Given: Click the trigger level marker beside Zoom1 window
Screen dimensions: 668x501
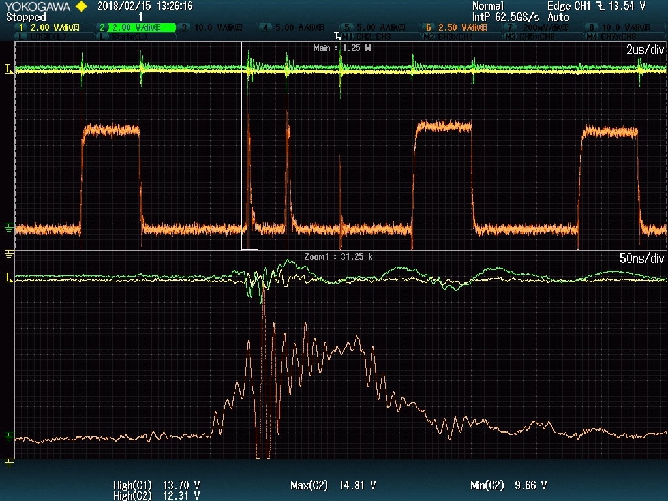Looking at the screenshot, I should click(8, 278).
